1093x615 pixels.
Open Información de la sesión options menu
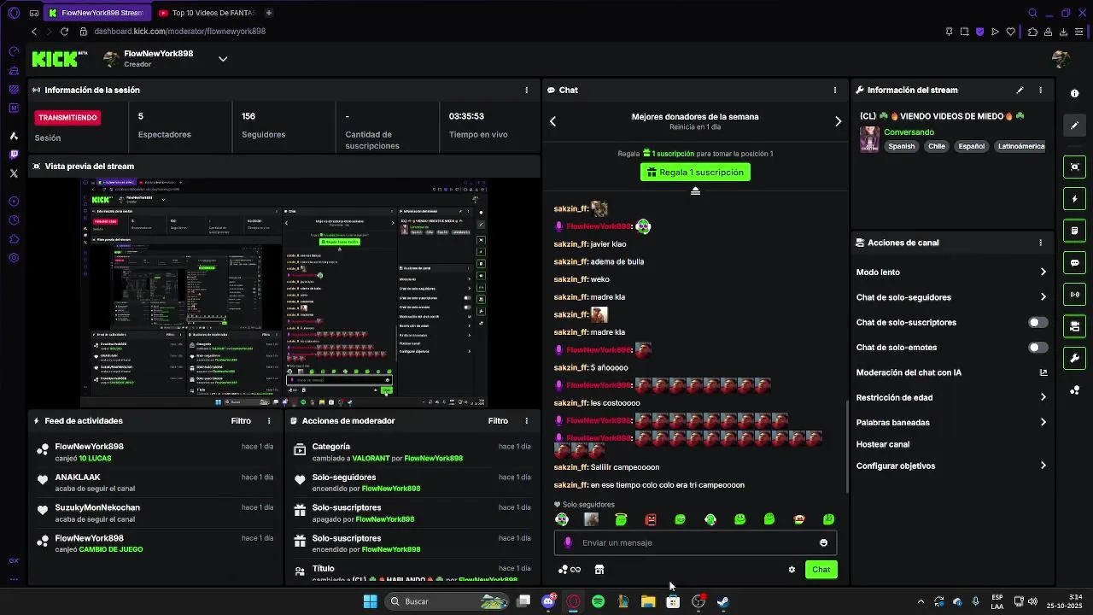click(x=526, y=90)
